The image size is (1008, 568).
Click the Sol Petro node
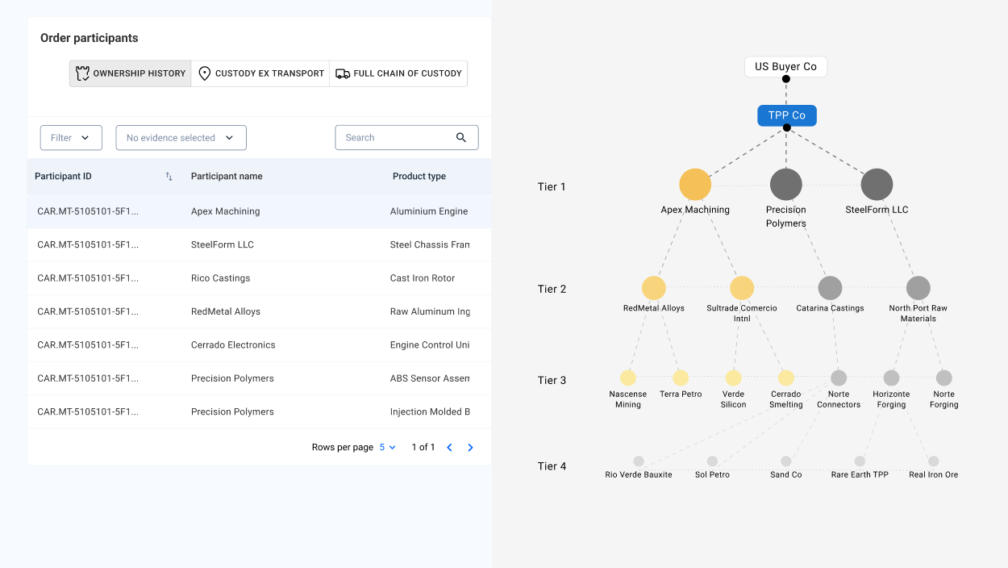point(712,461)
